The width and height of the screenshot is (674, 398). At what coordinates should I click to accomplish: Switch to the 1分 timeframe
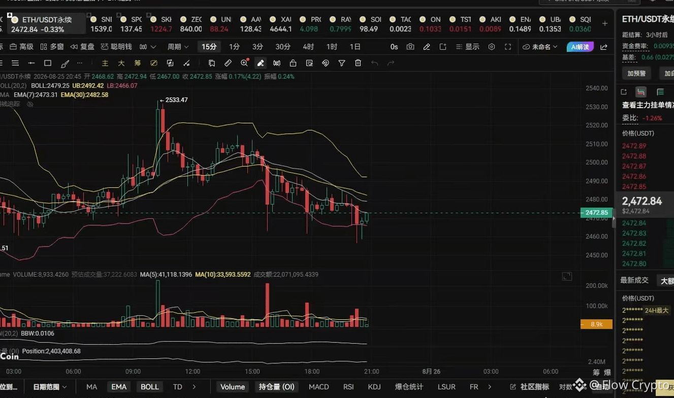[x=234, y=47]
